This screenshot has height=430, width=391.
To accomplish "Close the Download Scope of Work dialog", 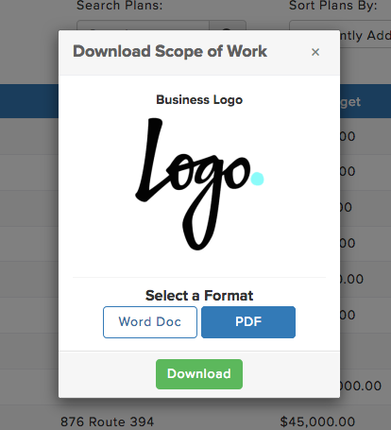I will pos(315,52).
